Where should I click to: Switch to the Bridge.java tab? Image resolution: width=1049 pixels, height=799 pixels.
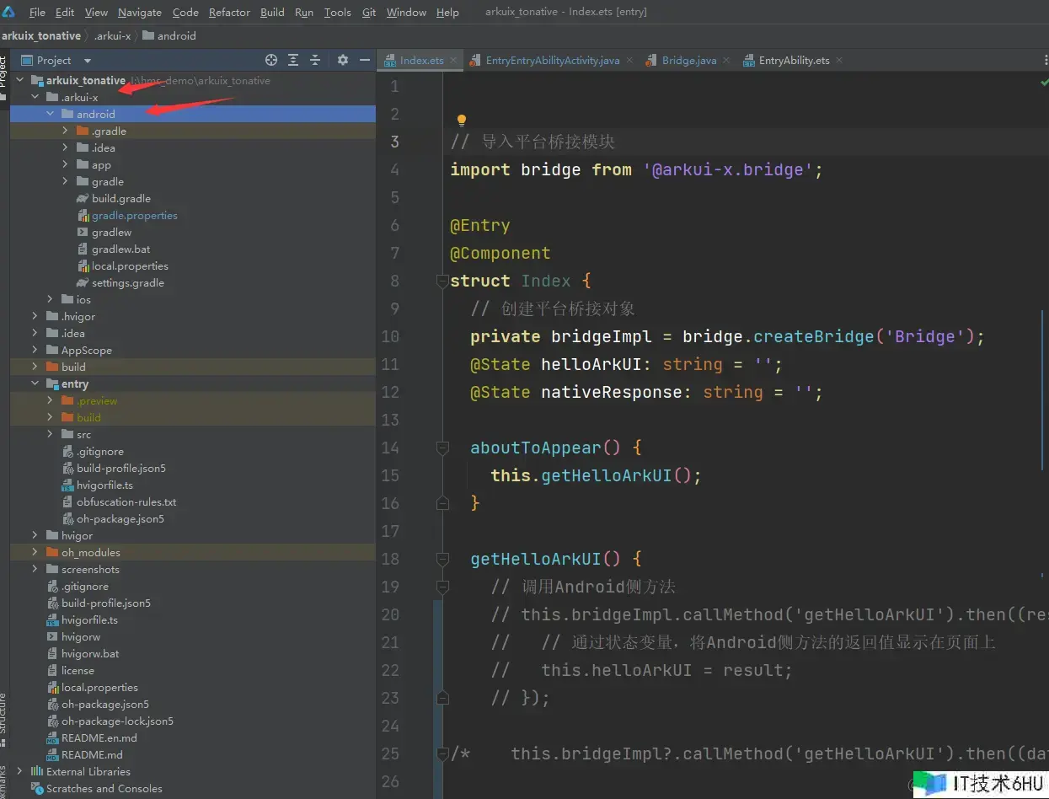pos(688,61)
